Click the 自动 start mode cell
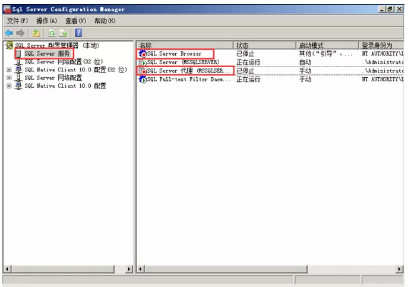The width and height of the screenshot is (411, 287). [x=305, y=62]
